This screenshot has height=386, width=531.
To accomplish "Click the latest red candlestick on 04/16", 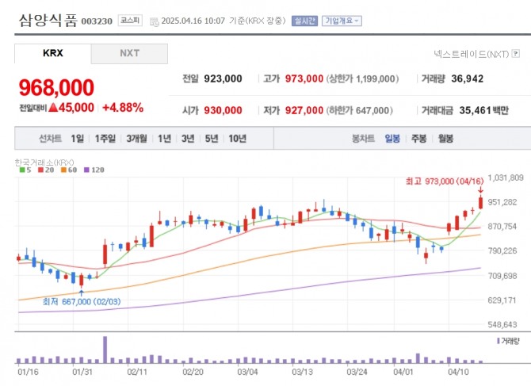I will [480, 202].
